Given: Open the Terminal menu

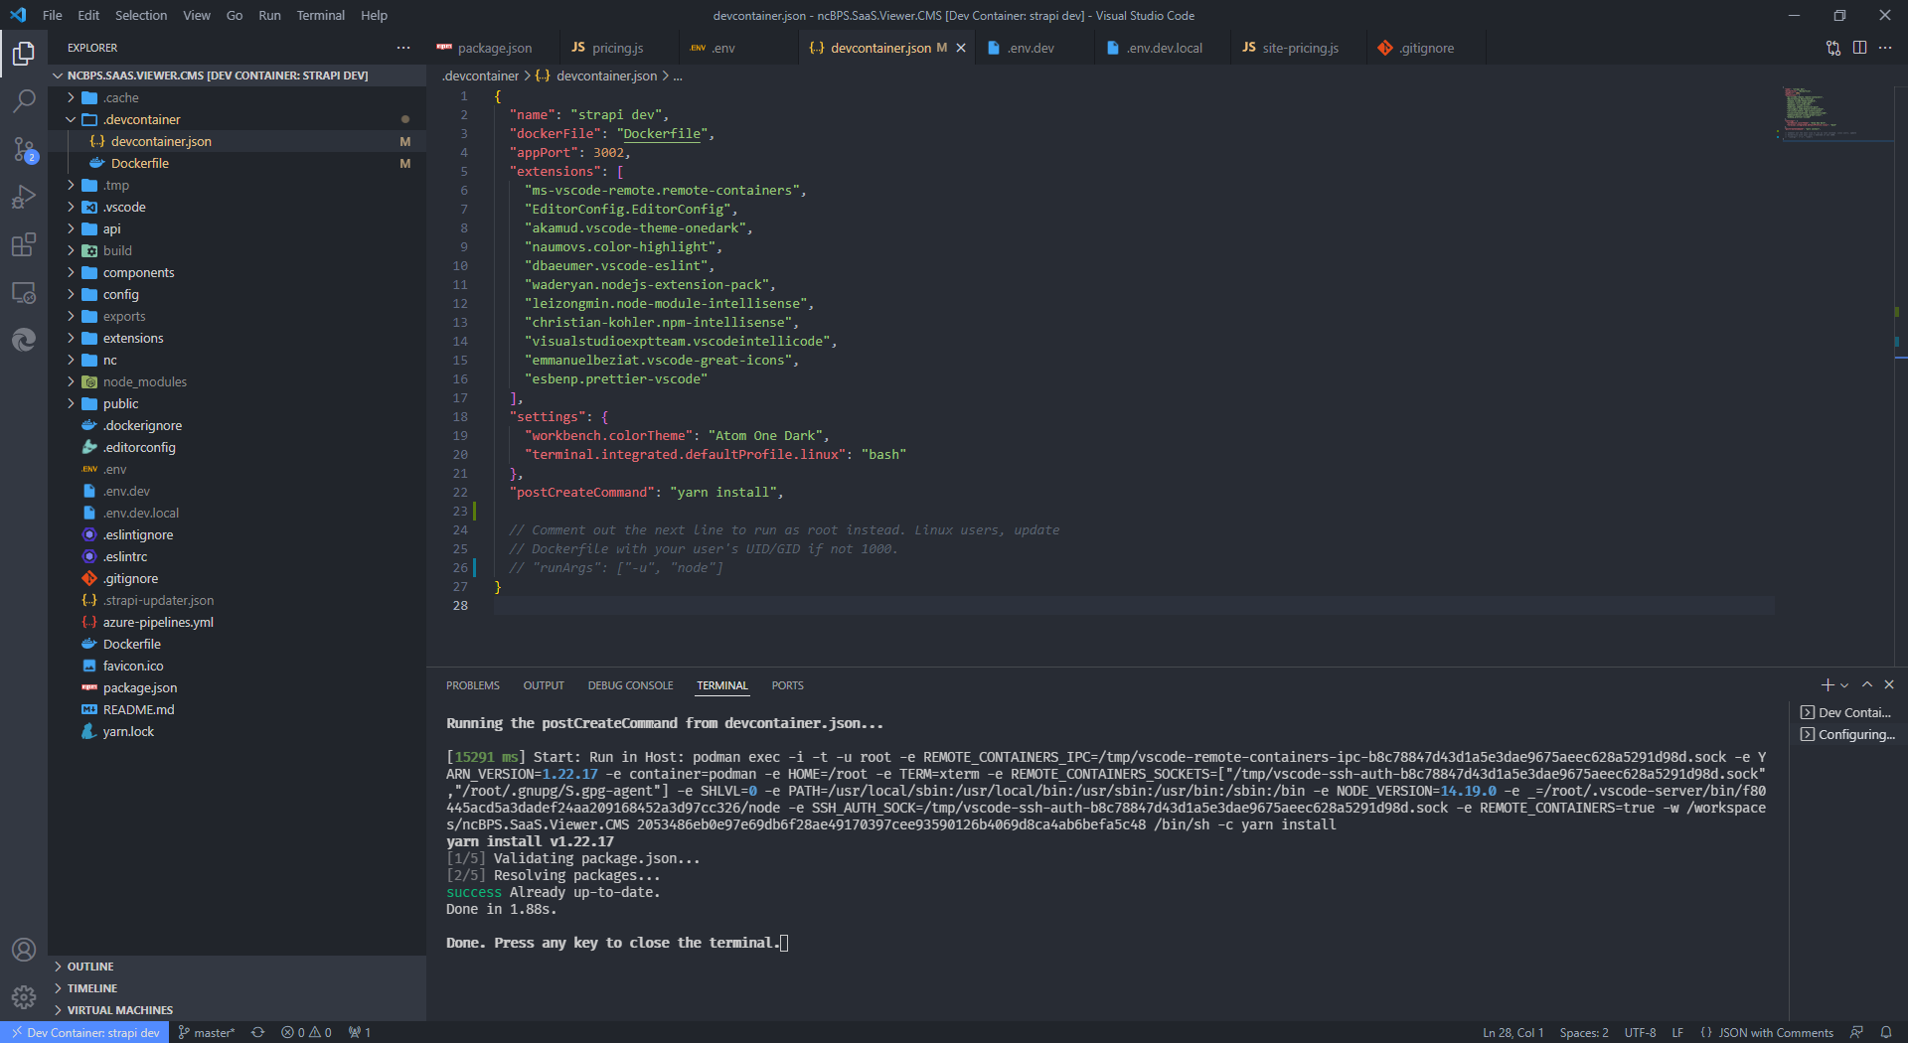Looking at the screenshot, I should tap(320, 15).
